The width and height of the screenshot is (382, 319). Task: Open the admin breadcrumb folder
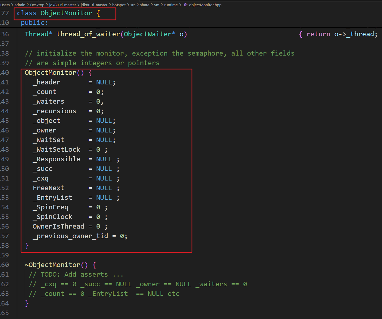click(x=20, y=5)
